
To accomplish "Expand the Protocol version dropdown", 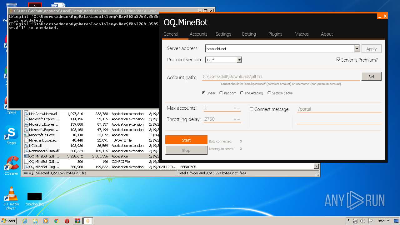I will tap(239, 60).
